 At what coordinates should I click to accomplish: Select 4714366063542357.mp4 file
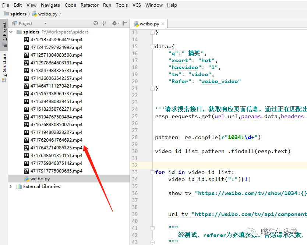click(x=56, y=78)
